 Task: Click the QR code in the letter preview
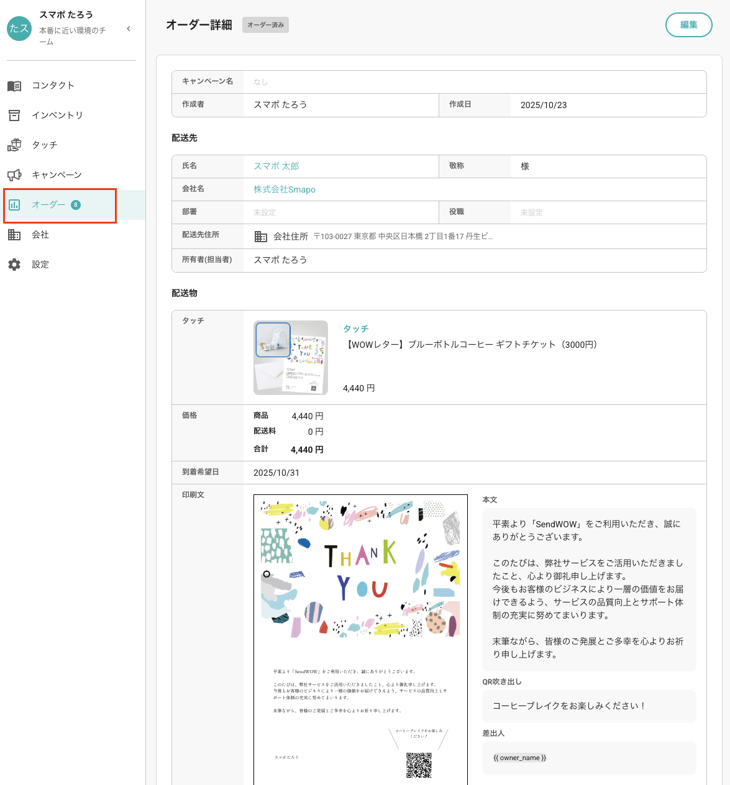click(419, 765)
